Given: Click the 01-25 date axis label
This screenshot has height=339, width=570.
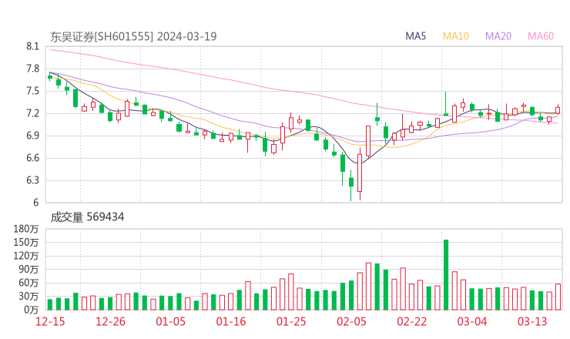Looking at the screenshot, I should point(291,321).
